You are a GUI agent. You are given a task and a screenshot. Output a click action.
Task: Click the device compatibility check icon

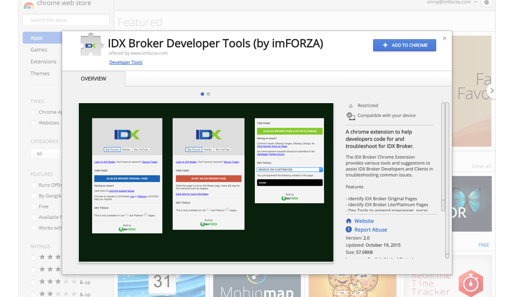click(x=351, y=116)
